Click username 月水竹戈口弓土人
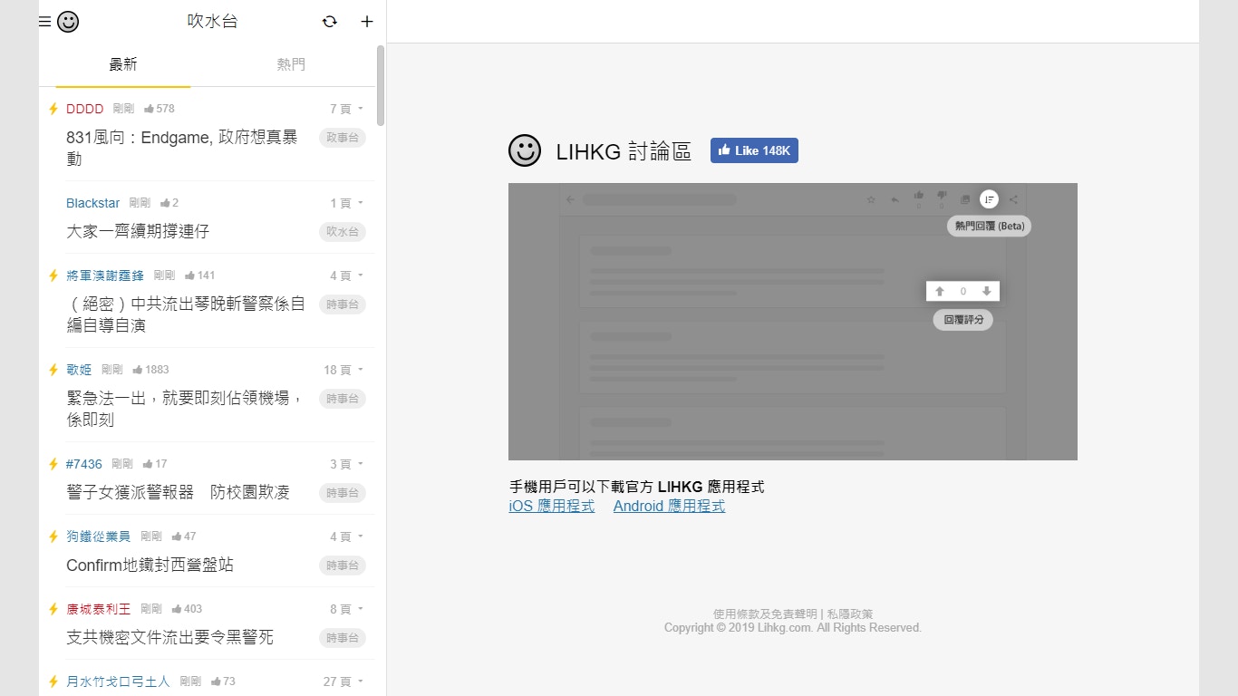The height and width of the screenshot is (696, 1238). tap(118, 681)
